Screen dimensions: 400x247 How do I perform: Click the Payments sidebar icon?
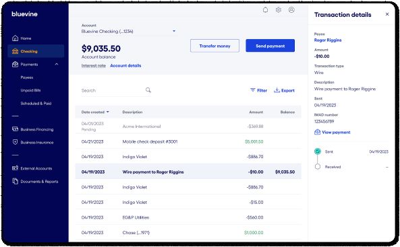click(16, 64)
